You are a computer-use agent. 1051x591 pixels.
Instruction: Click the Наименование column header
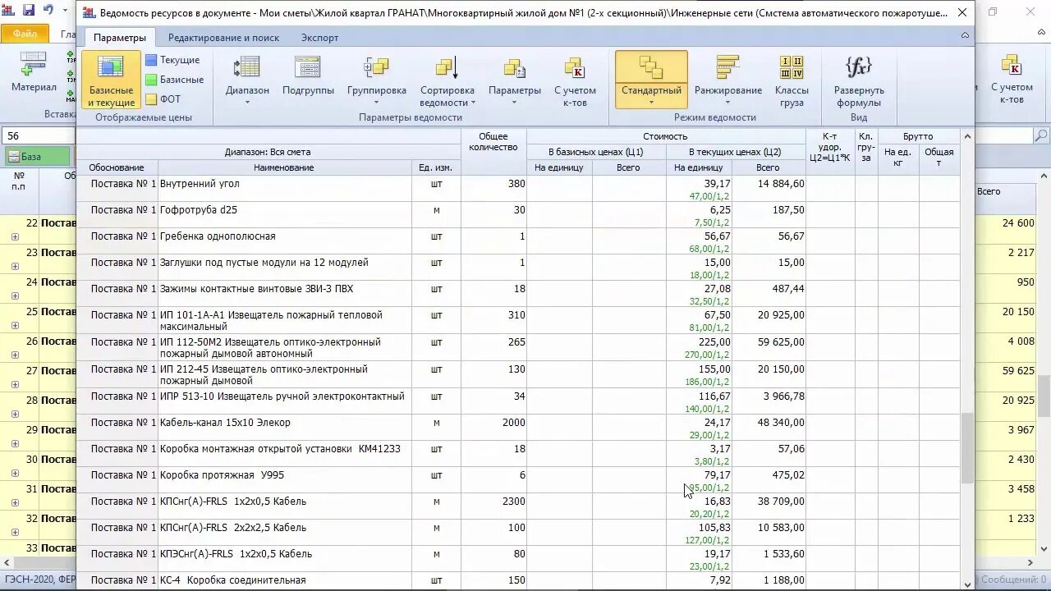pos(284,167)
